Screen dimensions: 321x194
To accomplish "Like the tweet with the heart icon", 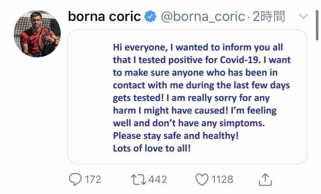I will pos(202,179).
